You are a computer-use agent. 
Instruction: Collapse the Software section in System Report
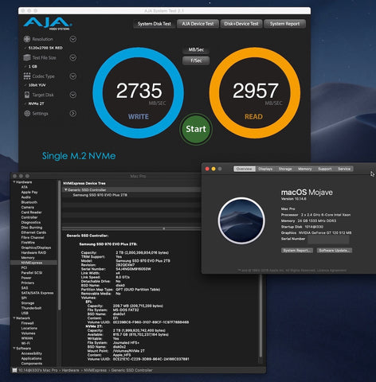pos(14,349)
